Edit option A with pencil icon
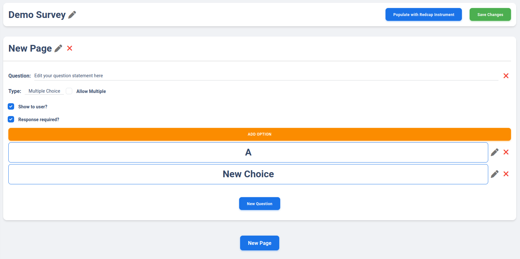This screenshot has width=520, height=259. click(495, 152)
